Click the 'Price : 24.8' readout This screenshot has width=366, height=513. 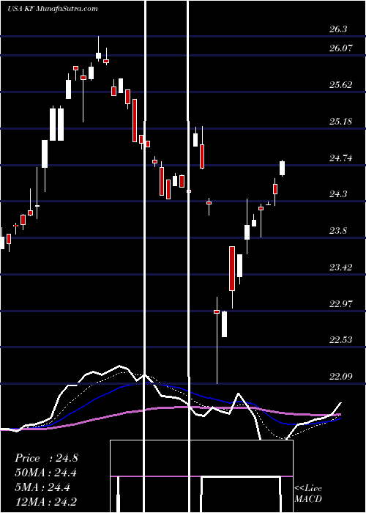click(x=46, y=458)
